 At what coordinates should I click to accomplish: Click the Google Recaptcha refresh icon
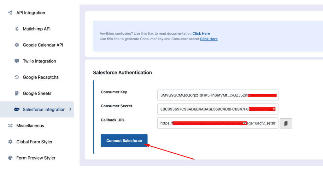[x=17, y=77]
